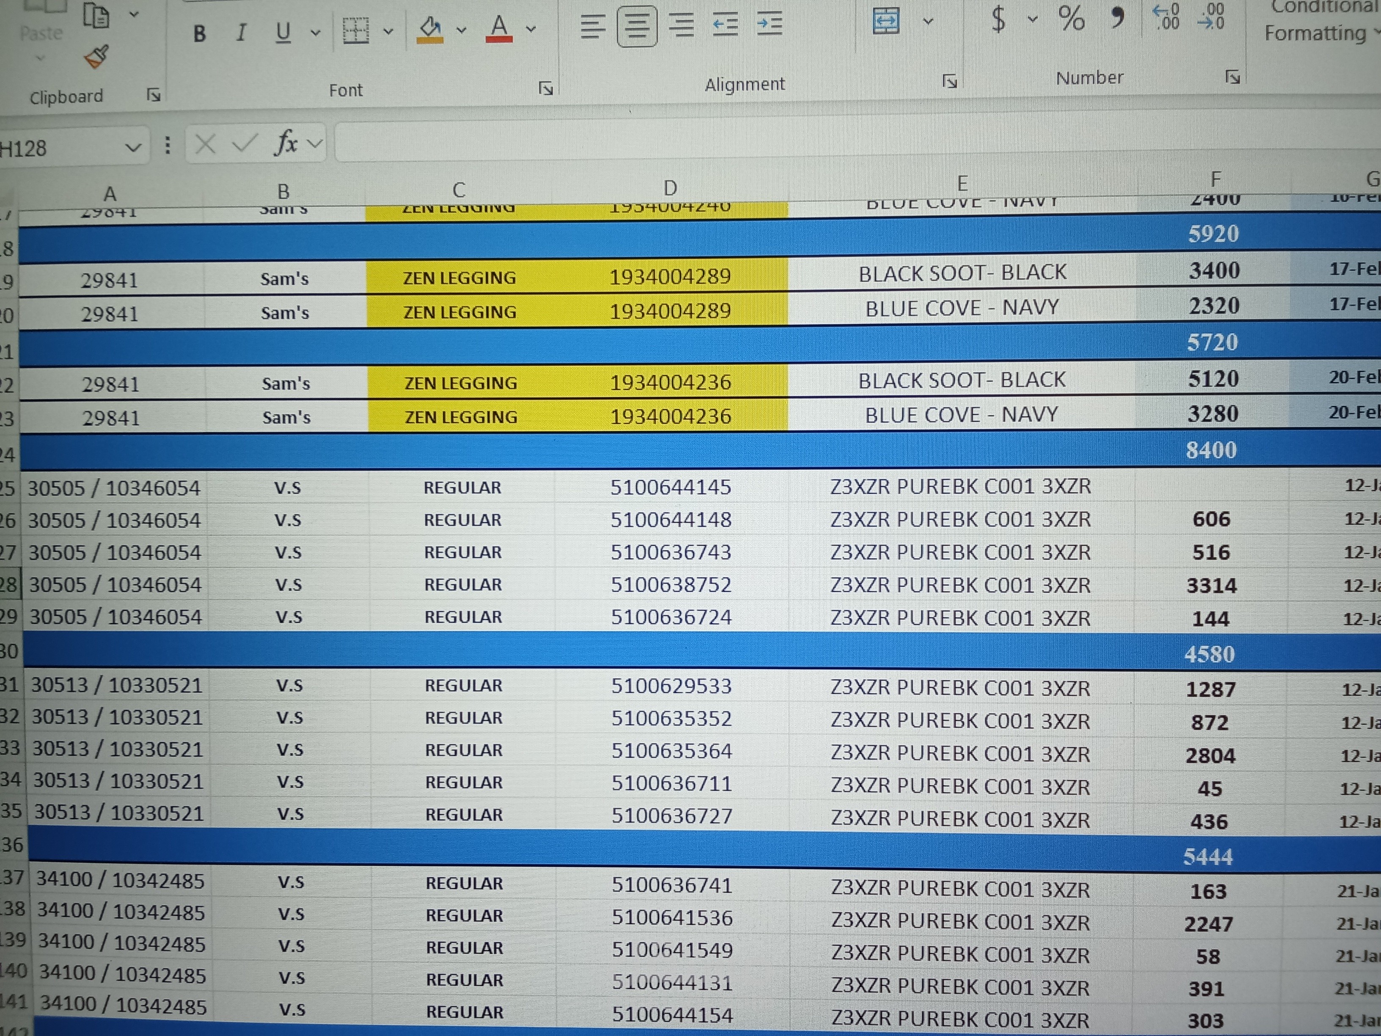The width and height of the screenshot is (1381, 1036).
Task: Click Align Left icon
Action: point(592,26)
